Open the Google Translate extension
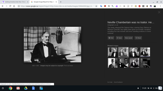 [101, 6]
